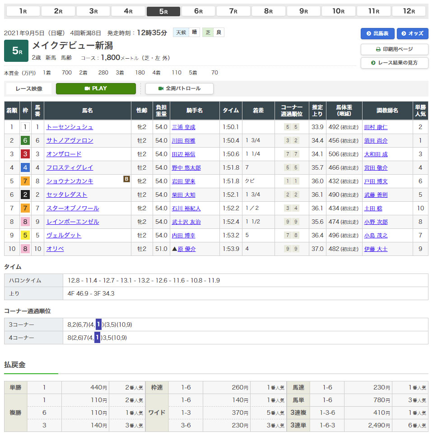Open horse サトノアヴァロン link
The image size is (433, 436).
click(x=70, y=141)
